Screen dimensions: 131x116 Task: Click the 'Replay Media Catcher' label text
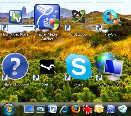(47, 36)
